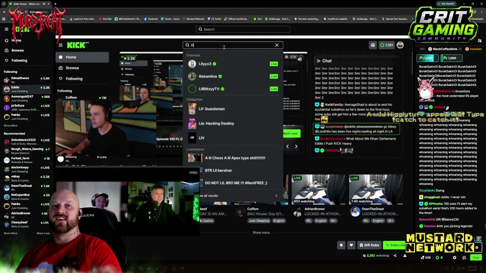Collapse Recommended list with Show Less
Image resolution: width=486 pixels, height=273 pixels.
pos(43,233)
